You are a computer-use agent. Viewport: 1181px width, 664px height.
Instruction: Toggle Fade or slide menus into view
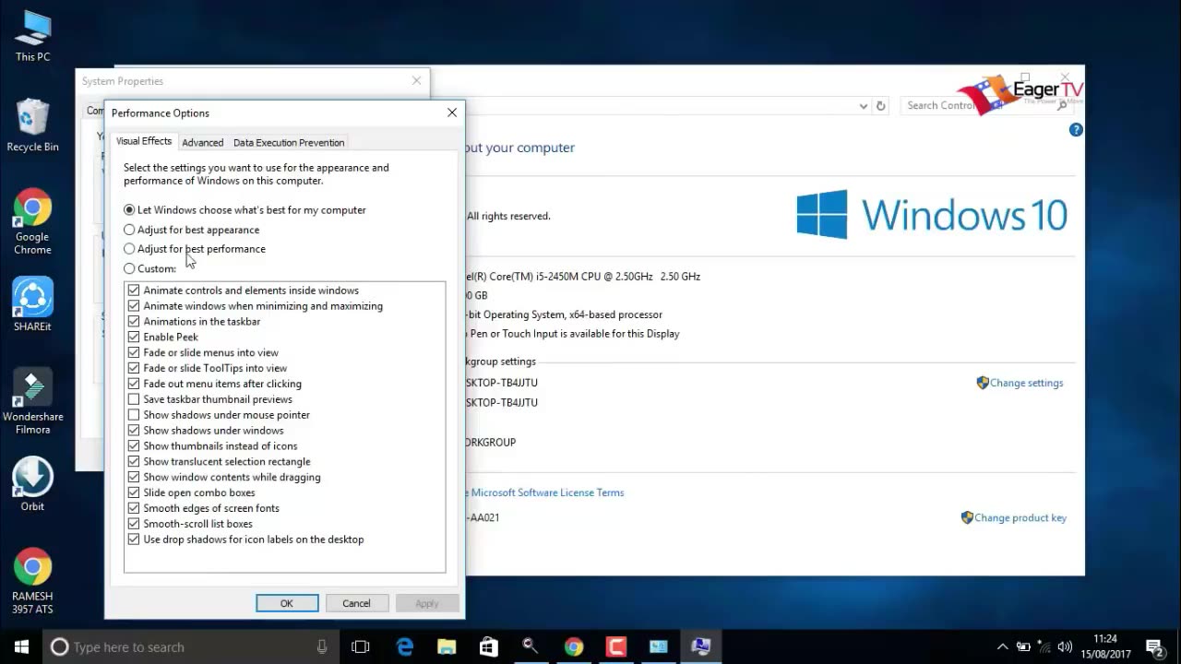click(134, 352)
